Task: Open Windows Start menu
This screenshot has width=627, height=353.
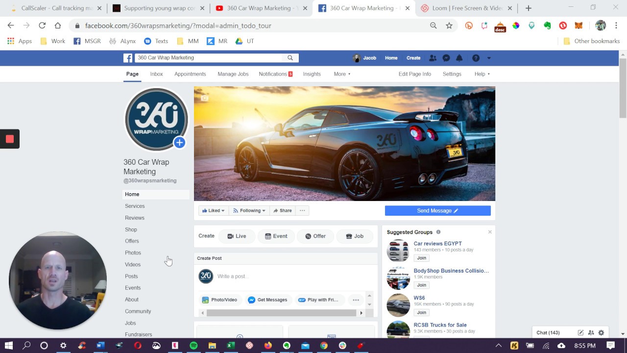Action: 9,346
